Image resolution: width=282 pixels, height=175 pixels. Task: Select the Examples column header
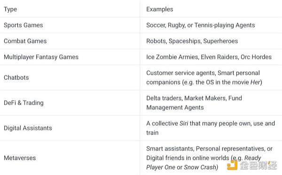[x=160, y=9]
